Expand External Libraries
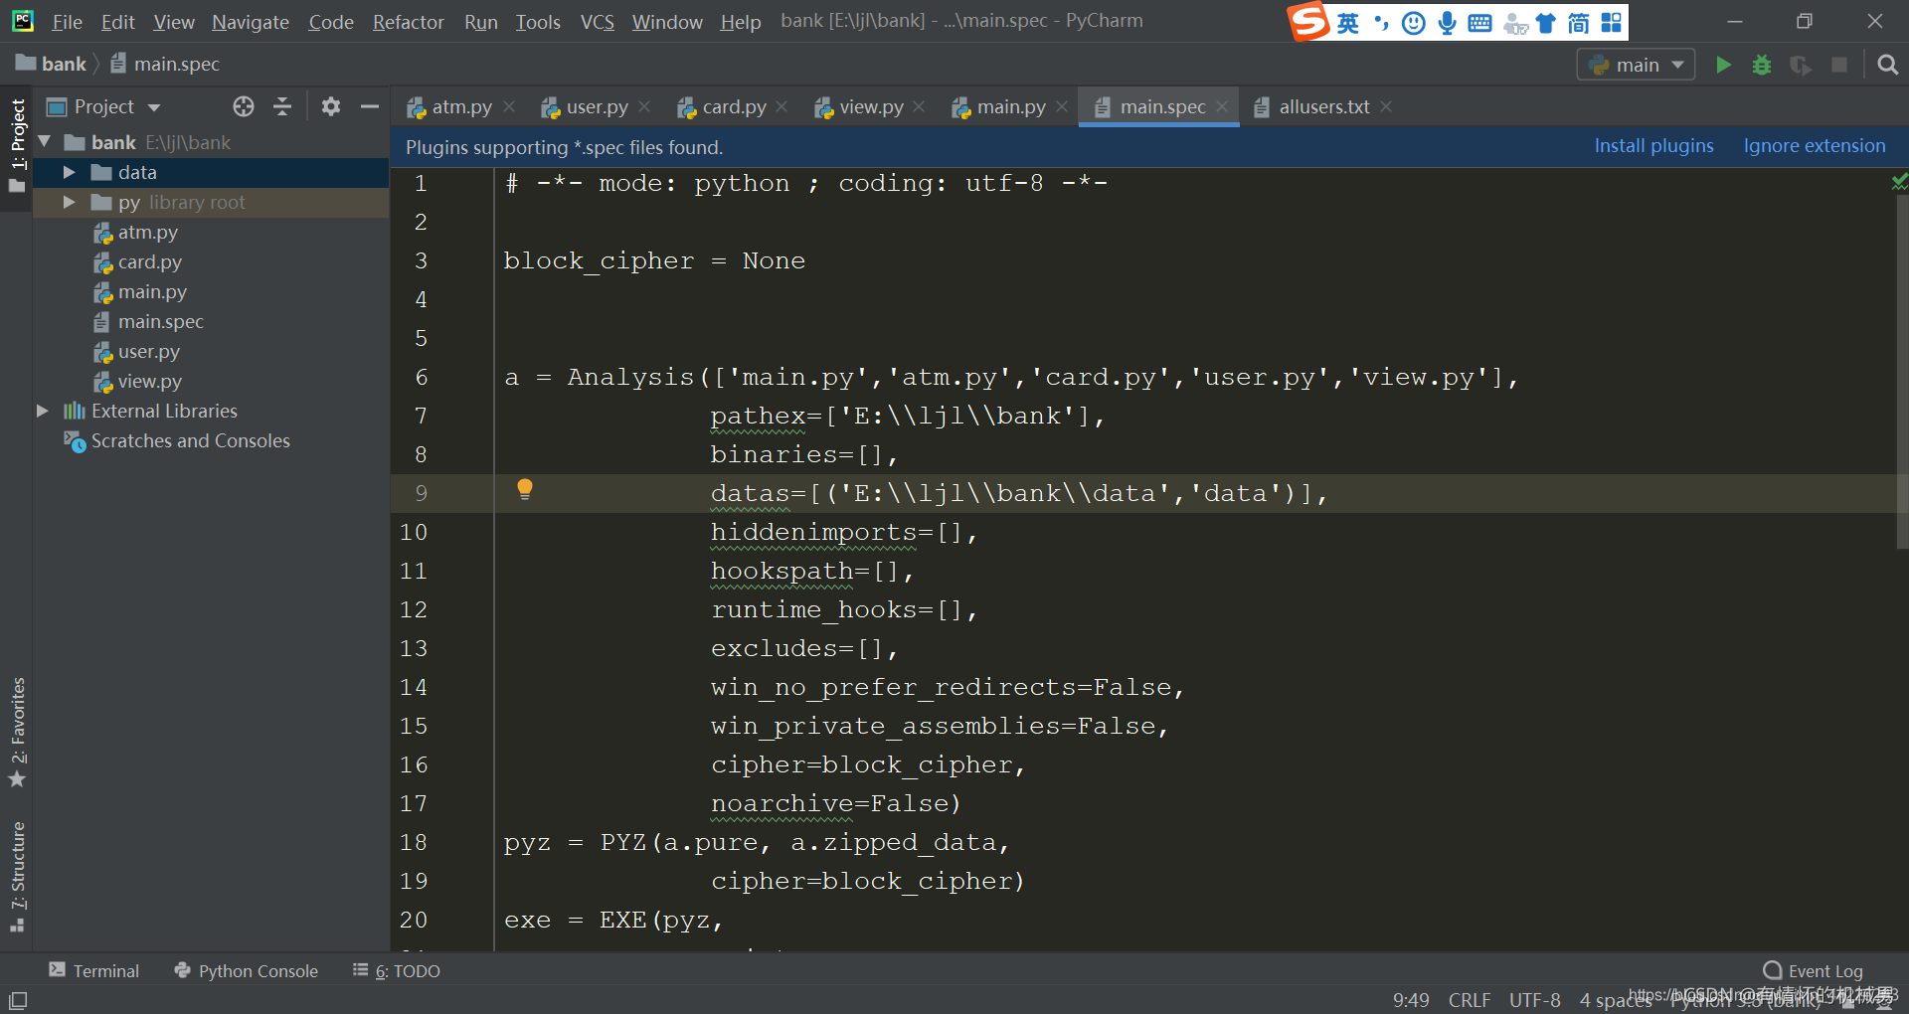The height and width of the screenshot is (1014, 1909). [x=42, y=411]
